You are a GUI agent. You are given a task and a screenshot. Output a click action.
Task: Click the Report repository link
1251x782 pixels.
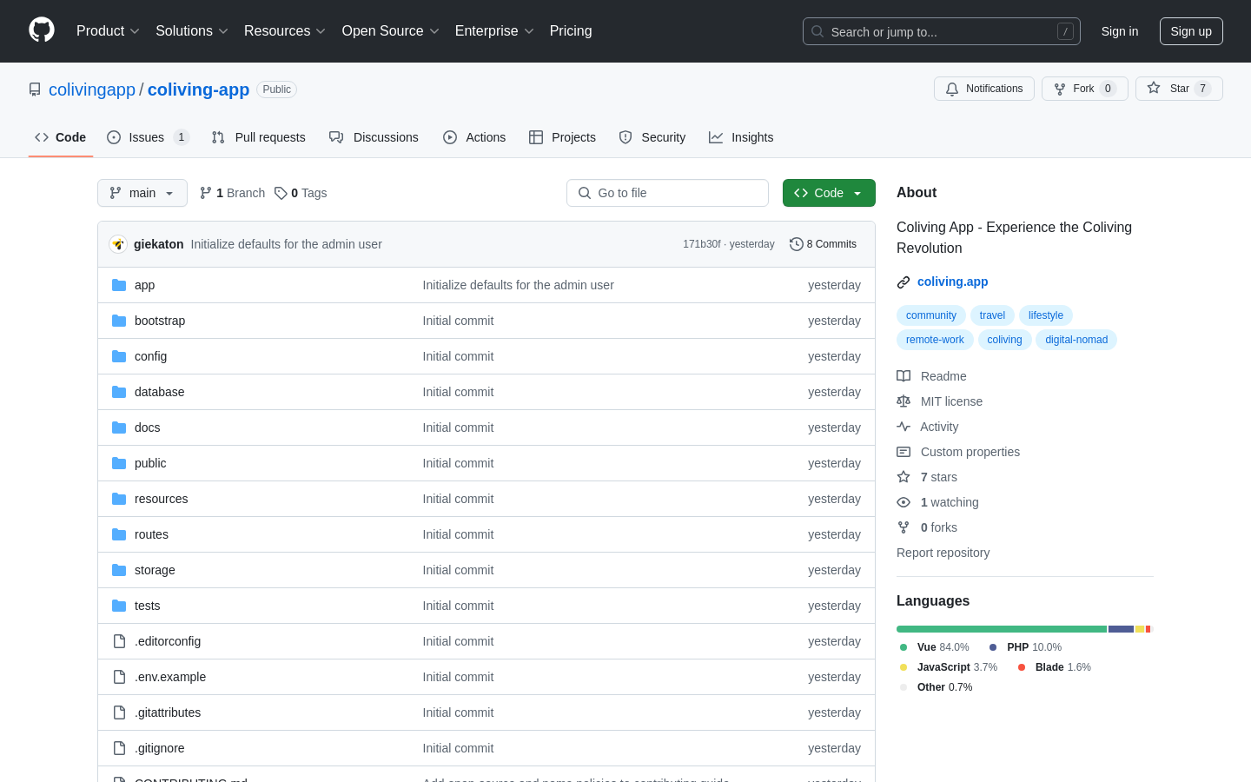(943, 553)
